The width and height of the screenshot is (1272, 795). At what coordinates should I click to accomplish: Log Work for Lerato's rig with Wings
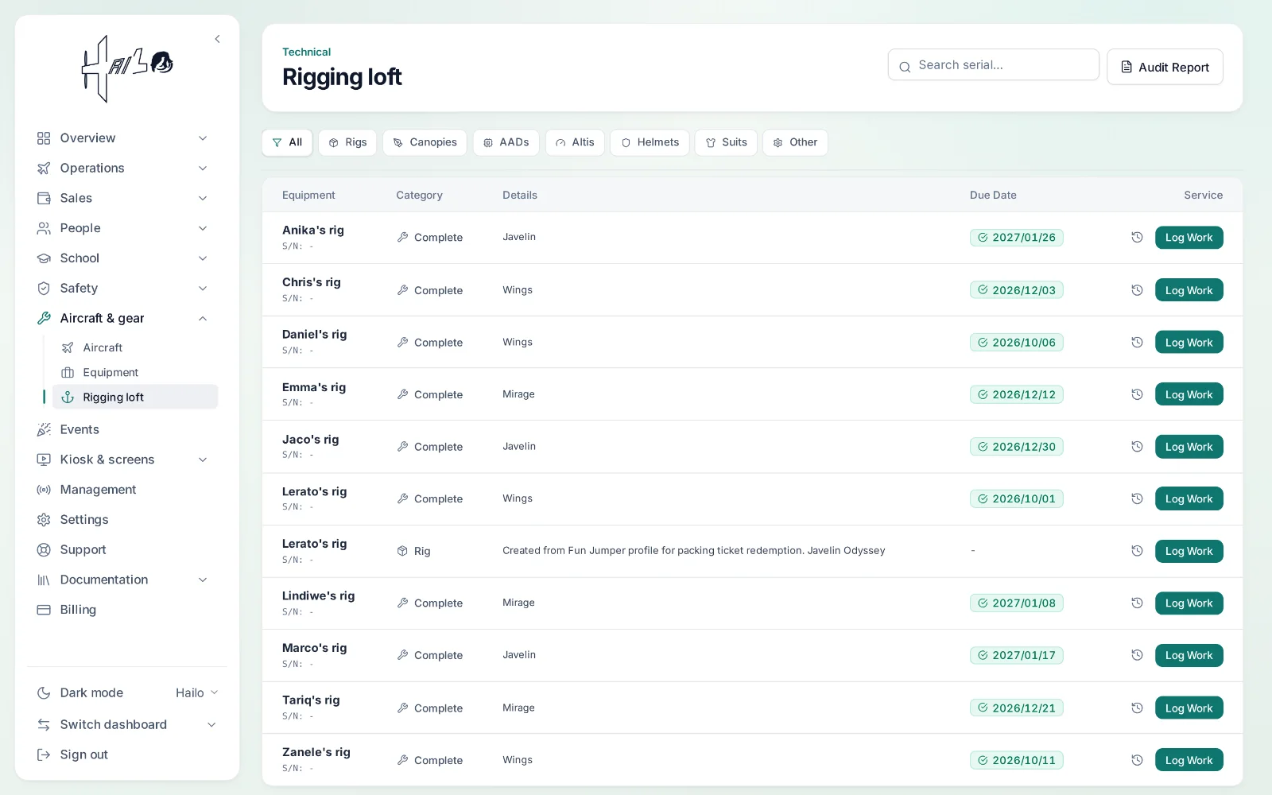pyautogui.click(x=1189, y=498)
